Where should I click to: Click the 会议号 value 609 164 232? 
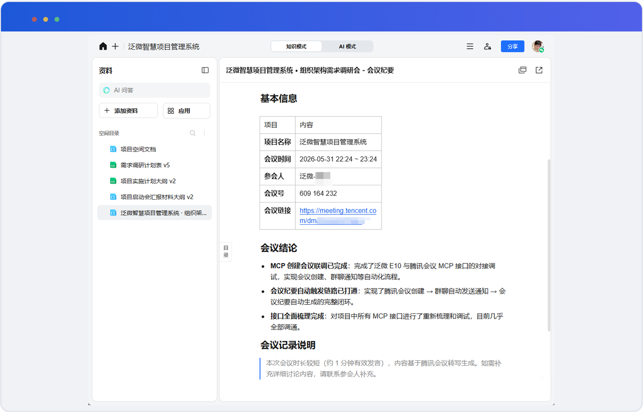[x=318, y=194]
